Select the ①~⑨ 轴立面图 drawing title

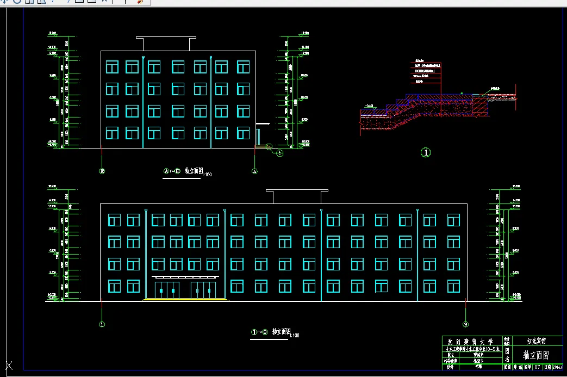coord(271,332)
